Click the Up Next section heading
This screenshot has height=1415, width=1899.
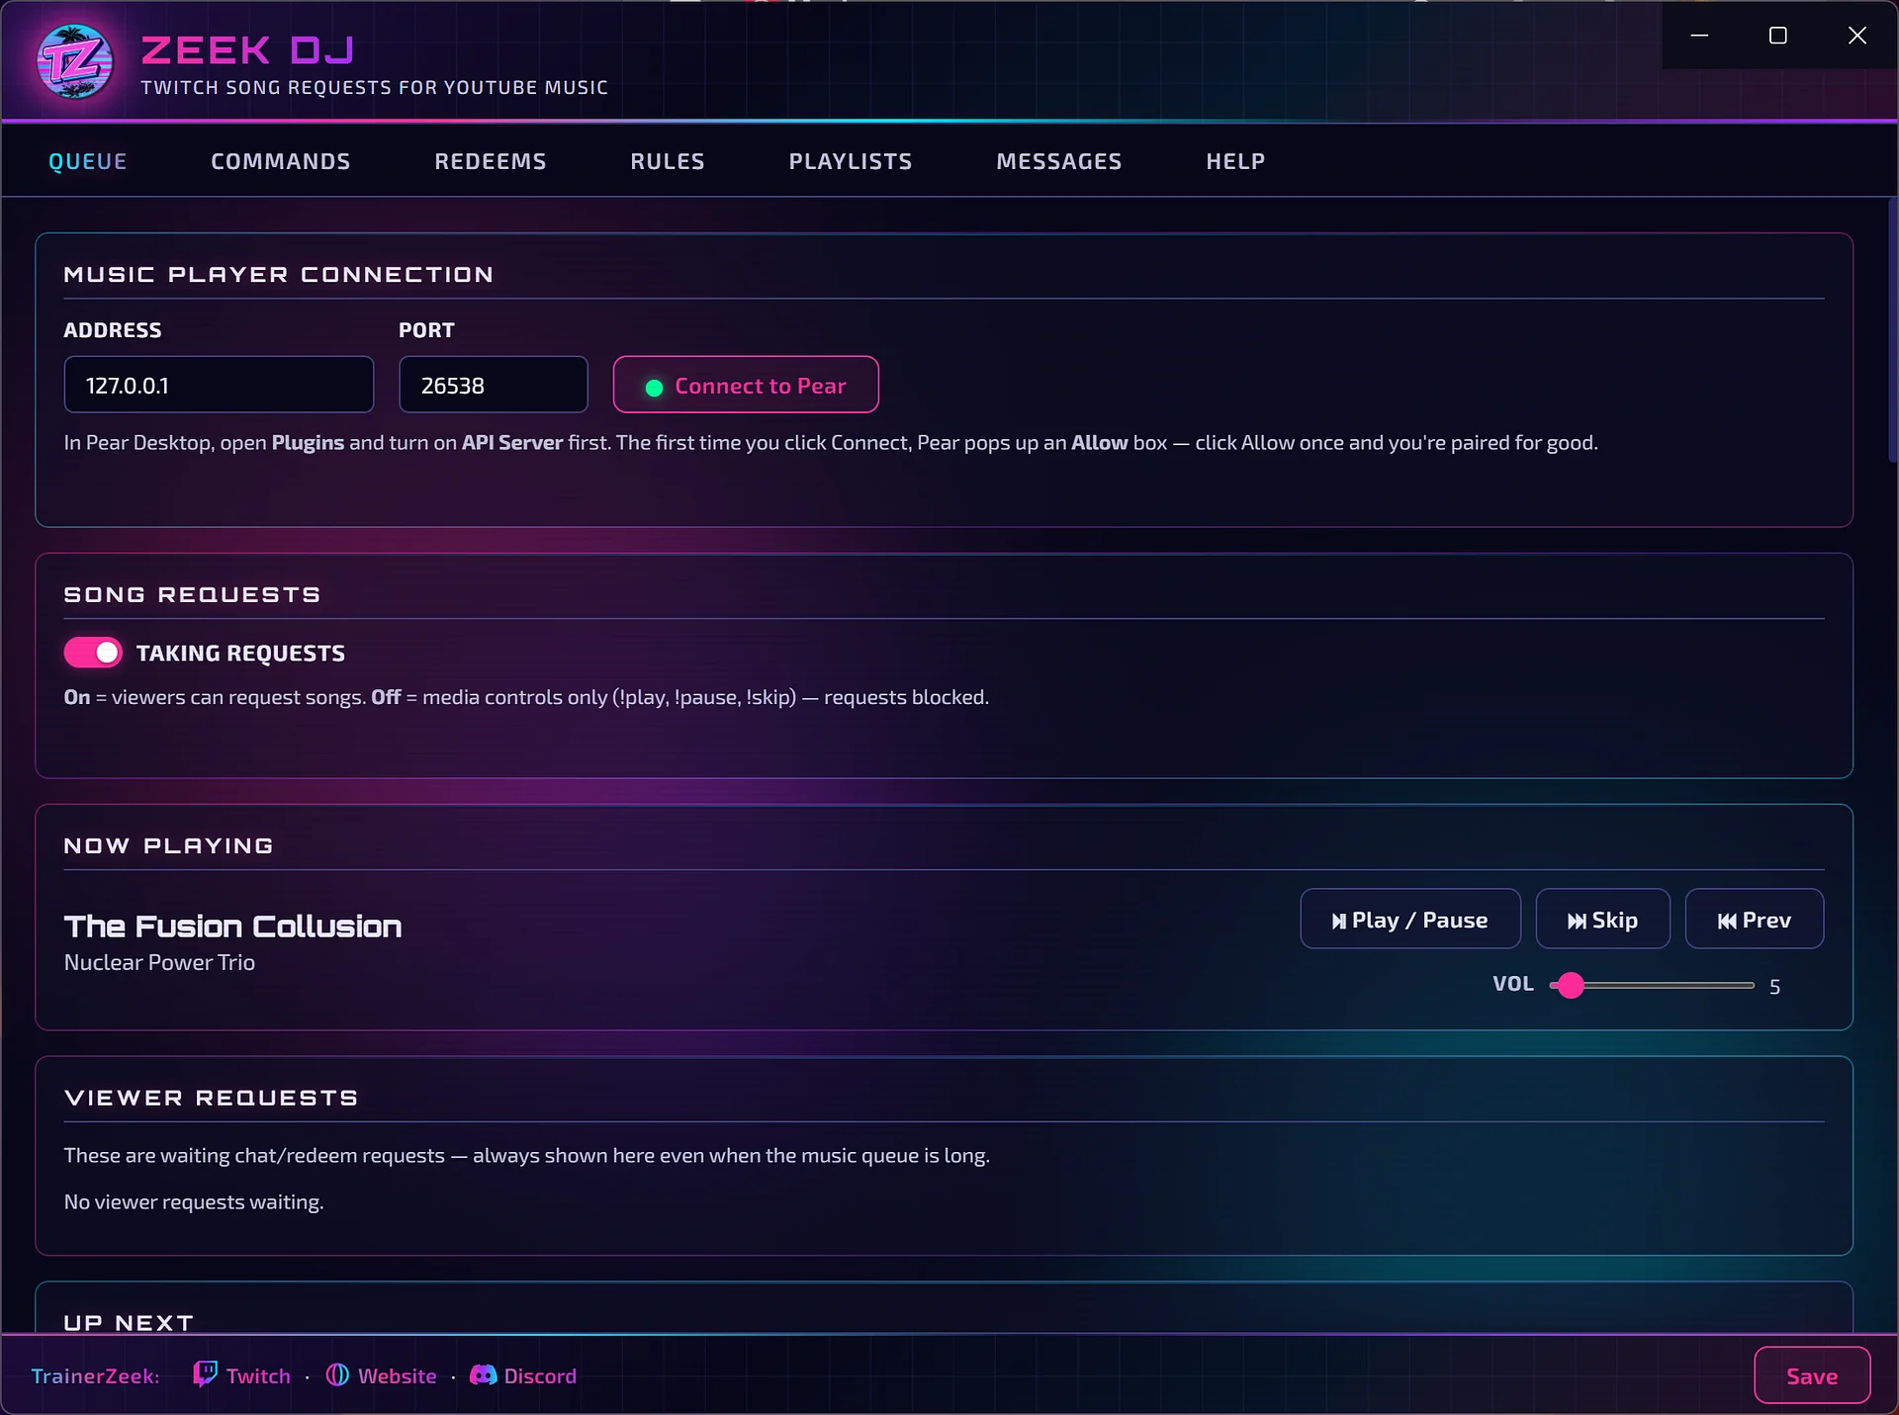[129, 1322]
